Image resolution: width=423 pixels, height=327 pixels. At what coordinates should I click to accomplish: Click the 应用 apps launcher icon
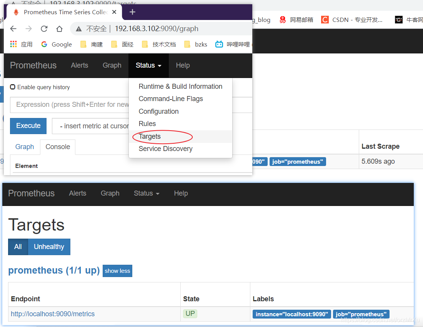(13, 44)
